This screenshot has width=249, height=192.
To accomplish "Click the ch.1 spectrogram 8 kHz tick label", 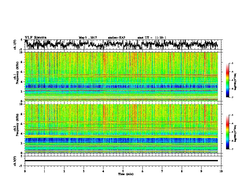I will point(22,62).
